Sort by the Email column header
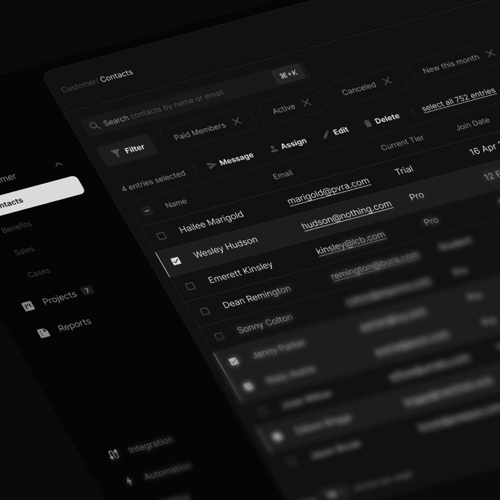The width and height of the screenshot is (500, 500). tap(282, 175)
